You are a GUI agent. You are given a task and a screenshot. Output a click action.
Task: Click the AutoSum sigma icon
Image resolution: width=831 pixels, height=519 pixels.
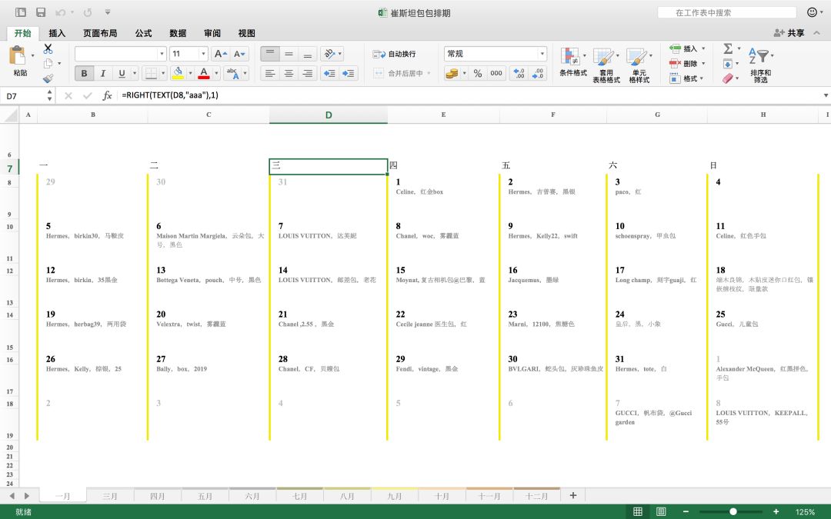click(x=728, y=48)
